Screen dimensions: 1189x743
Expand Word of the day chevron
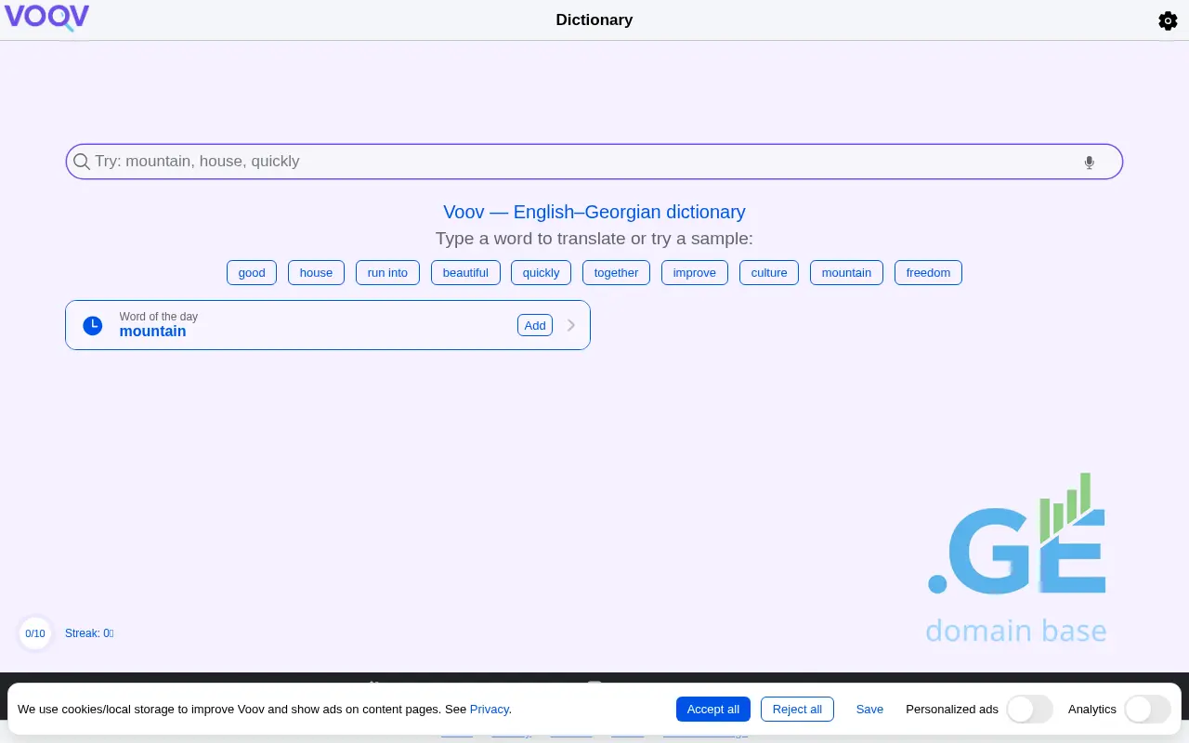pos(571,325)
